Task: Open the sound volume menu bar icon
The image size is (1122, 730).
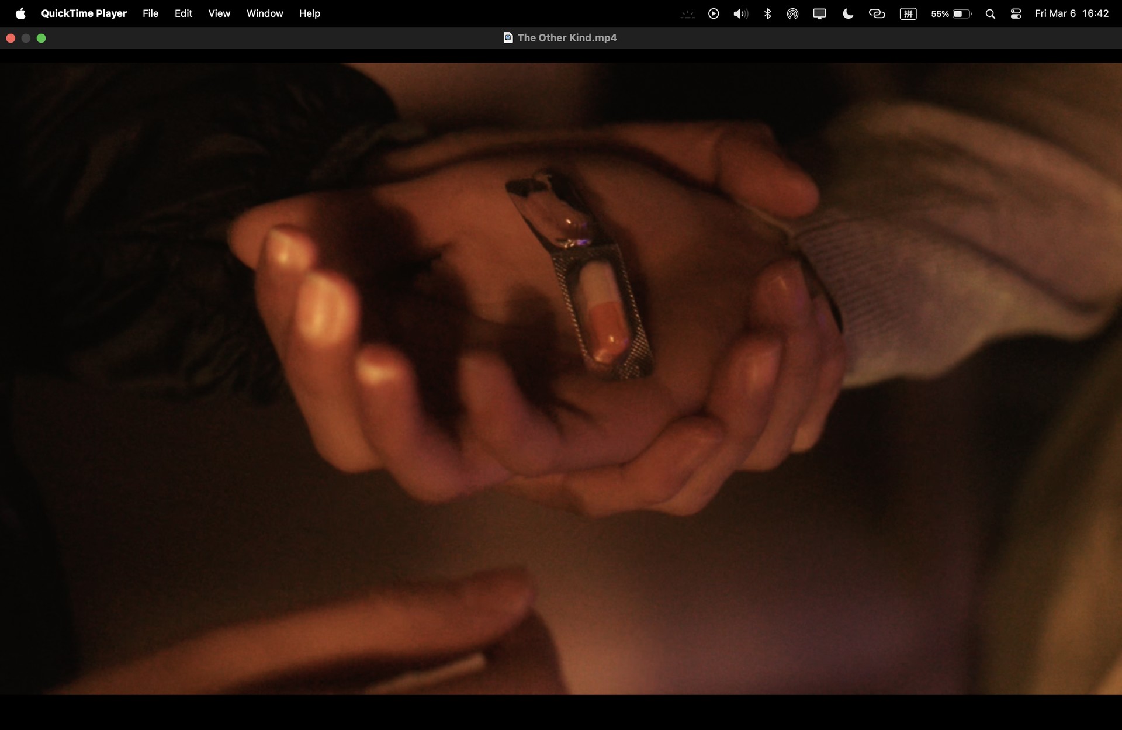Action: pos(740,13)
